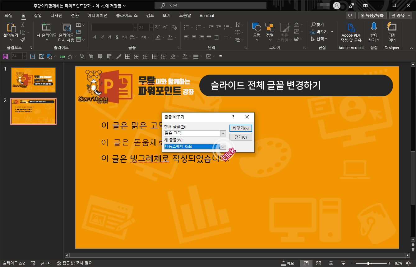Select slide 1 thumbnail in the panel
The height and width of the screenshot is (267, 416).
[x=33, y=80]
